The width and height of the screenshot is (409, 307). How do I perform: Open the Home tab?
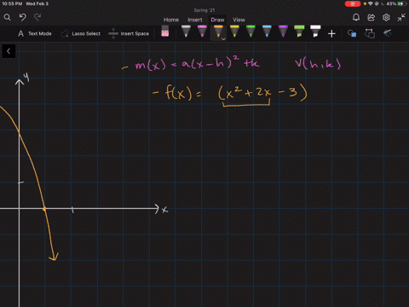(171, 20)
